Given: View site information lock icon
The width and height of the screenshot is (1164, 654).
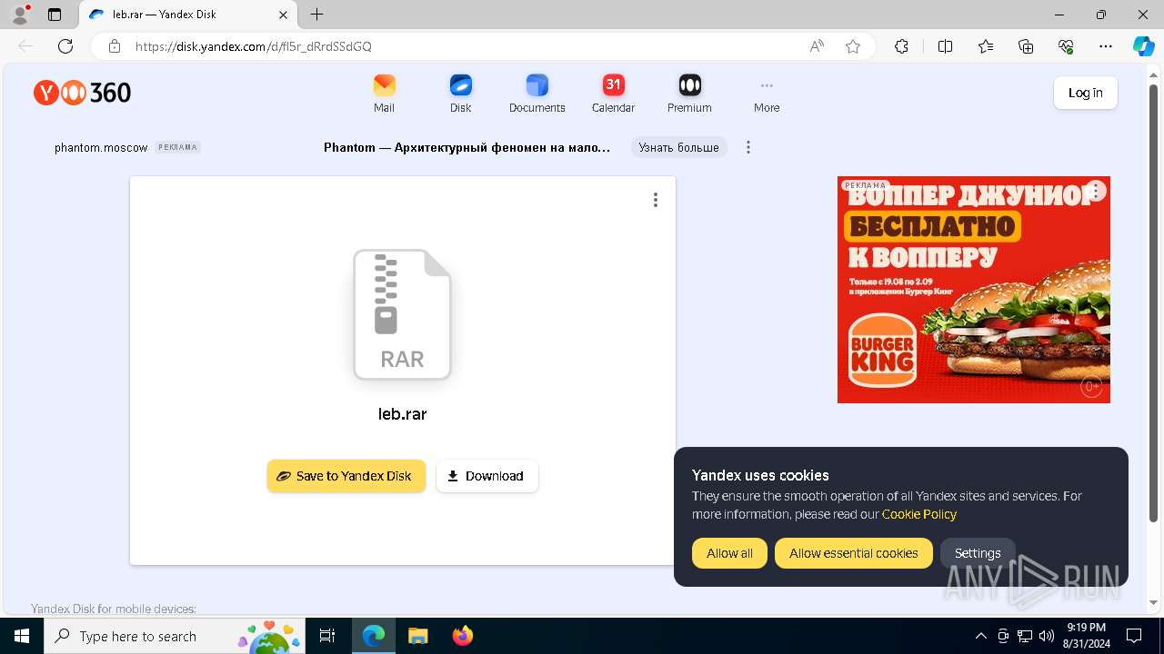Looking at the screenshot, I should (x=115, y=46).
